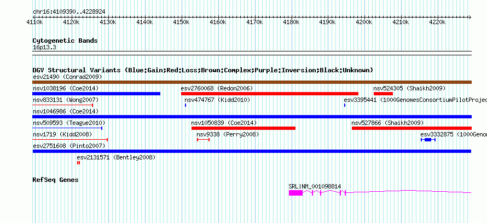Select the red nsv9338 Perry2008 variant glyph

click(203, 140)
